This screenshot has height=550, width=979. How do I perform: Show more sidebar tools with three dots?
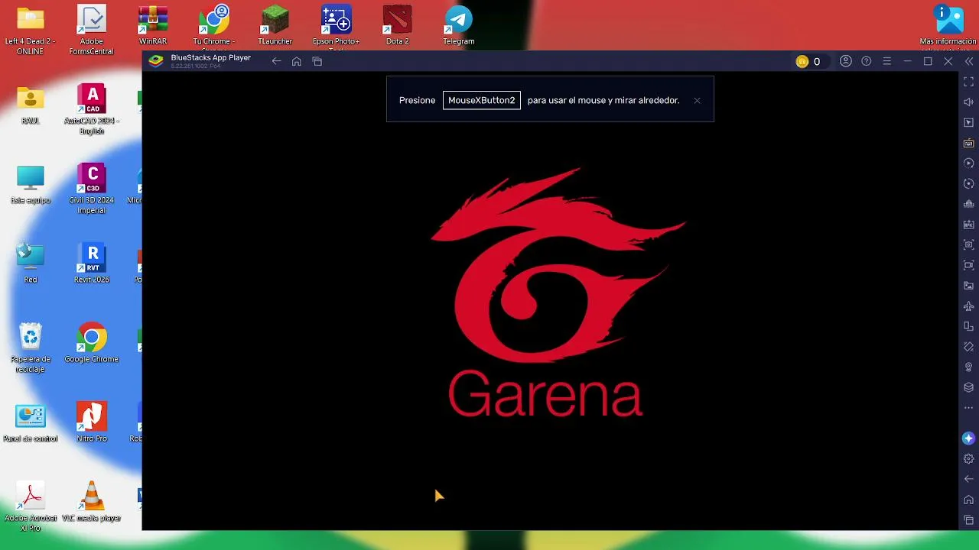pyautogui.click(x=969, y=408)
